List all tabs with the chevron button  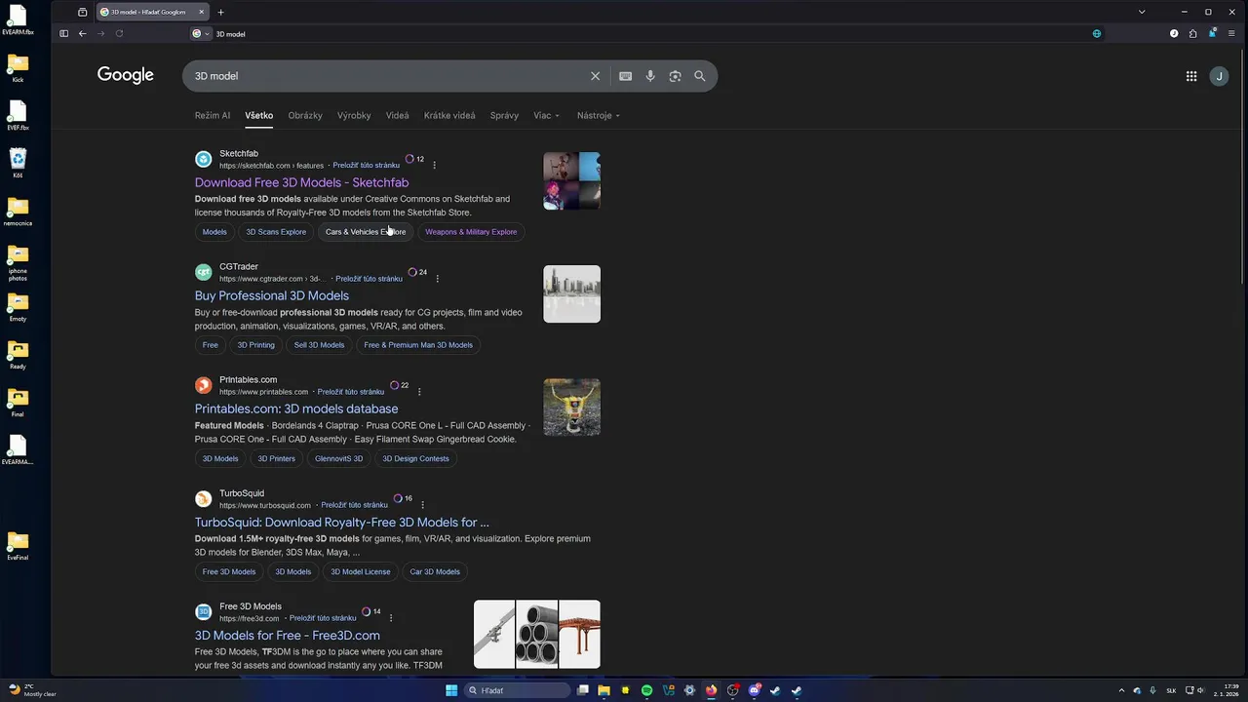(1142, 12)
